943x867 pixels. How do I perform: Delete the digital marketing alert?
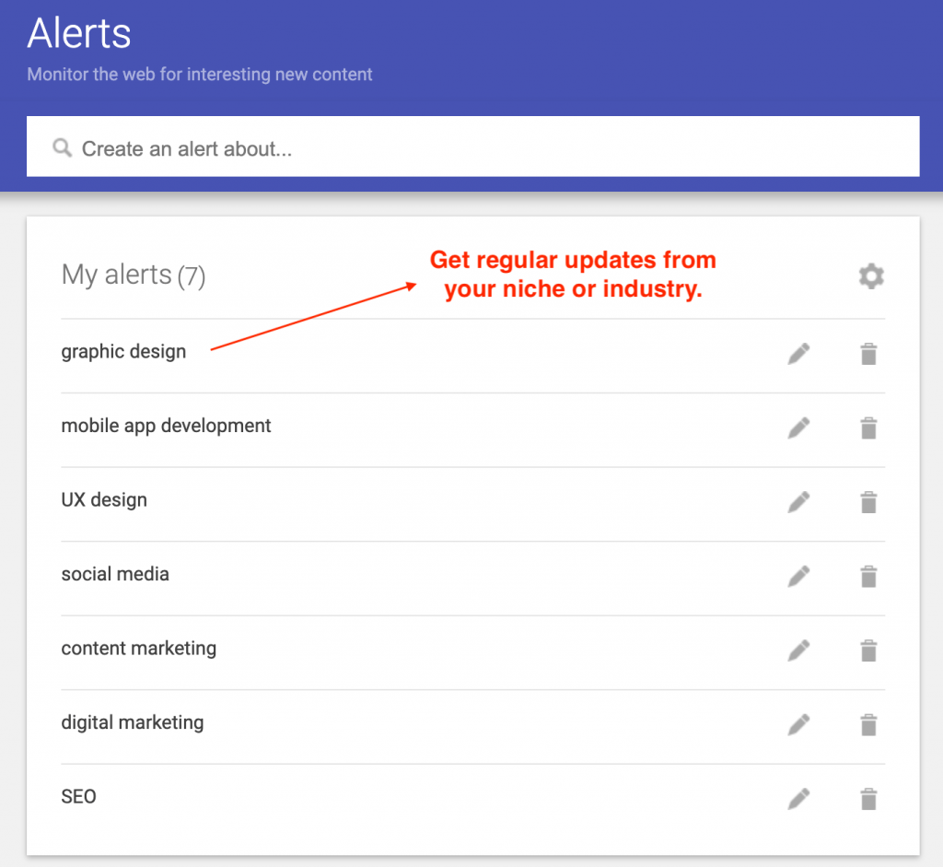click(x=868, y=725)
